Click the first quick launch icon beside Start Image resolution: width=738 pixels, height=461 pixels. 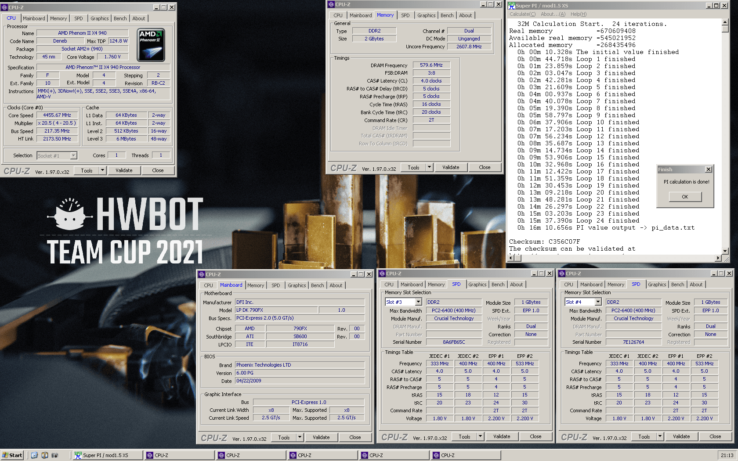click(34, 455)
